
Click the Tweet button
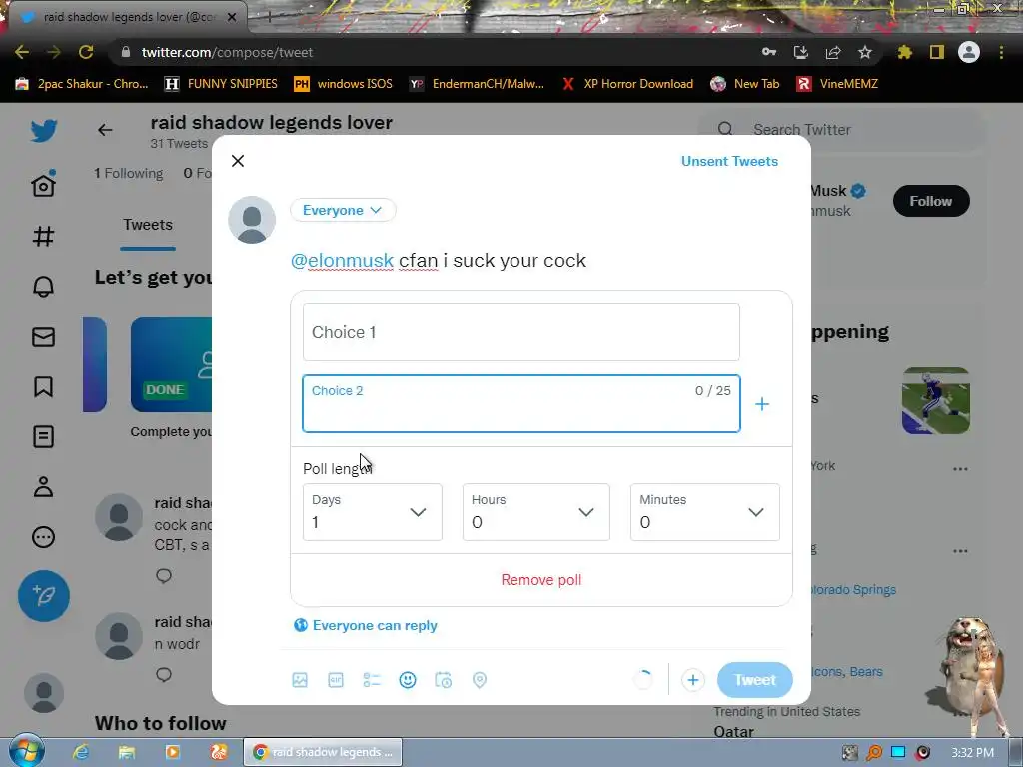pos(755,680)
